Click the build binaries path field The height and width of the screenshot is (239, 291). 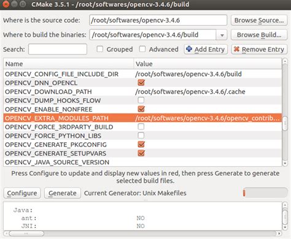point(153,35)
